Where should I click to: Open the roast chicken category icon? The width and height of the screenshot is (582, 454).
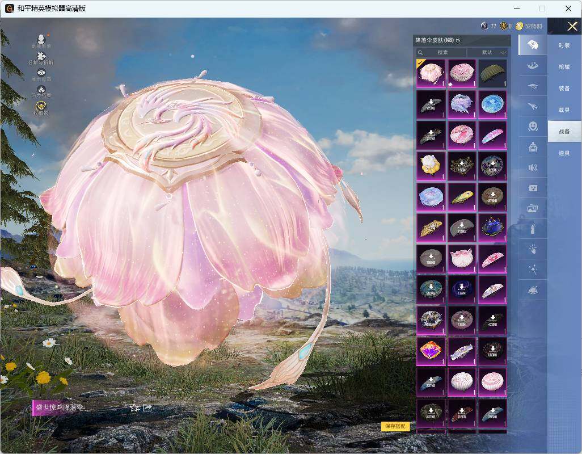533,290
